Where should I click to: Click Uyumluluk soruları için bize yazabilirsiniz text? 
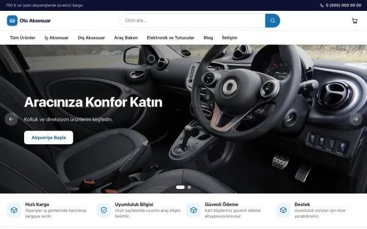coord(320,214)
